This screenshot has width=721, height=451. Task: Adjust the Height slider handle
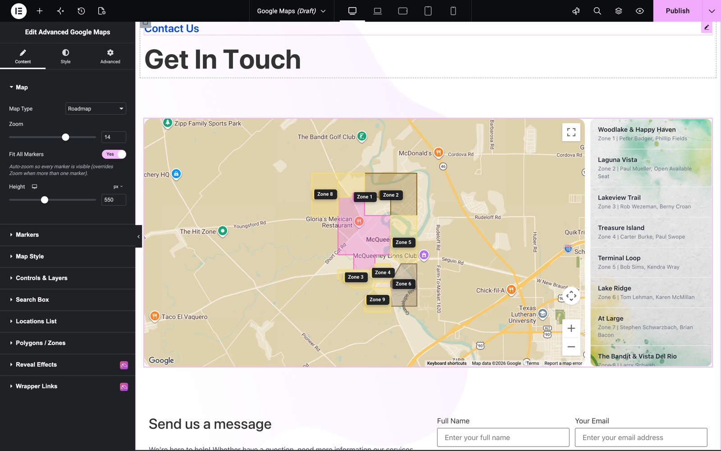pos(45,200)
